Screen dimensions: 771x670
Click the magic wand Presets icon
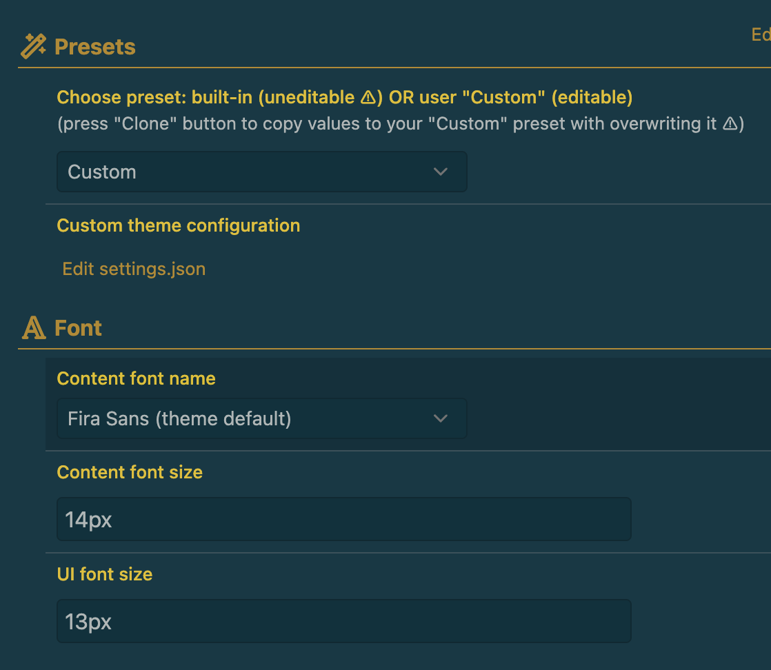(x=33, y=45)
